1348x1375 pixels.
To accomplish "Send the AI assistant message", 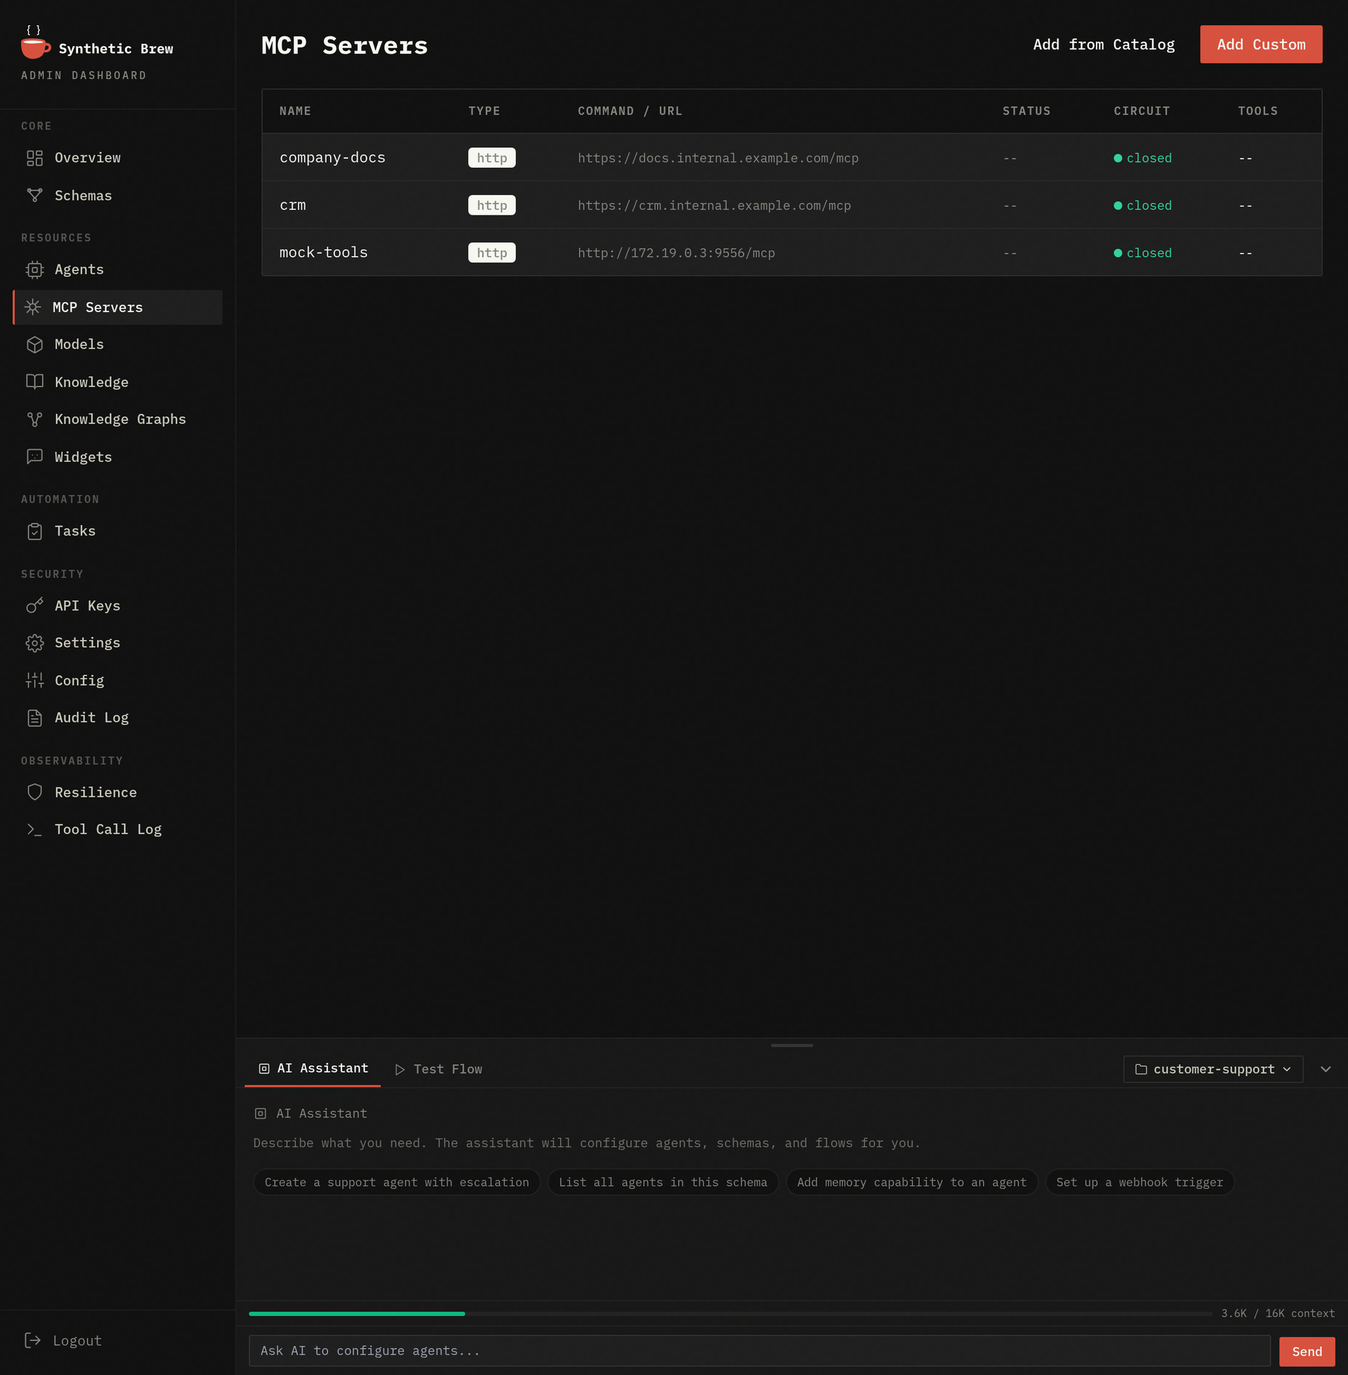I will 1307,1351.
